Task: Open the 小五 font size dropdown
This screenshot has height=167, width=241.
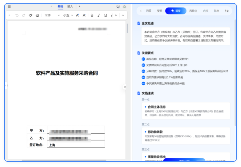Action: tap(68, 15)
